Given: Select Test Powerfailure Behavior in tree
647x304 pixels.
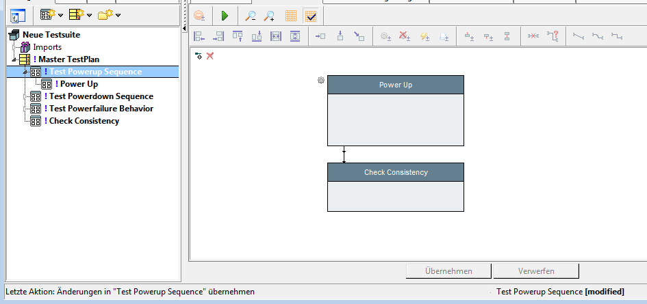Looking at the screenshot, I should [101, 109].
